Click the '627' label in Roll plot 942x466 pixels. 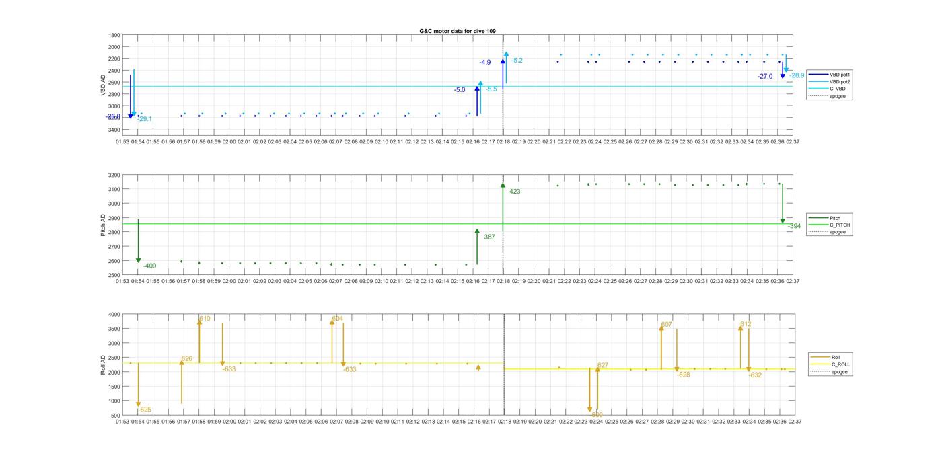pyautogui.click(x=603, y=366)
